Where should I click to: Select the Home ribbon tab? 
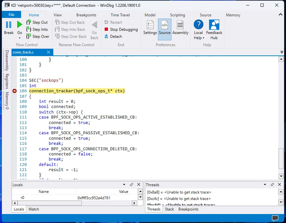34,15
